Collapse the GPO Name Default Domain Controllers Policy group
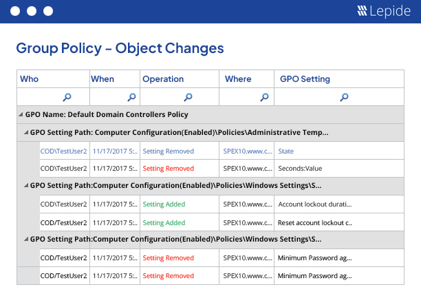Image resolution: width=421 pixels, height=296 pixels. click(21, 115)
